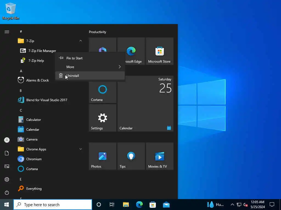The image size is (281, 210).
Task: Show hidden tray icons arrow
Action: tap(232, 205)
